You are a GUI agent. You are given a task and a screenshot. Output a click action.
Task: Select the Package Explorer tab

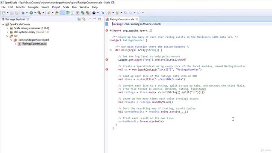(15, 19)
